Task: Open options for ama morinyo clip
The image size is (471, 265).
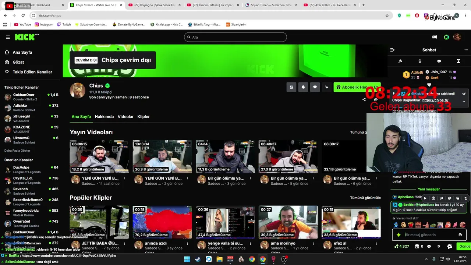Action: [x=313, y=244]
